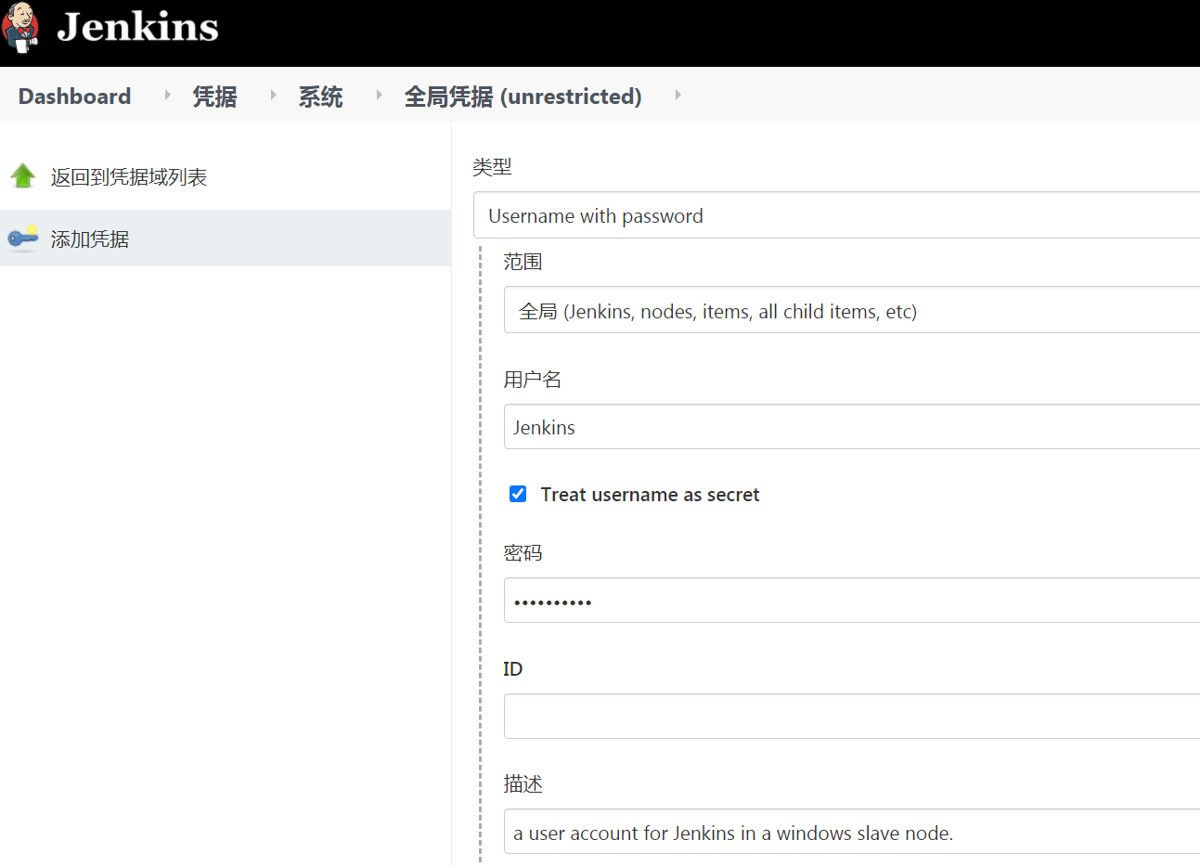Click the 范围 label text
The width and height of the screenshot is (1200, 866).
pyautogui.click(x=523, y=262)
